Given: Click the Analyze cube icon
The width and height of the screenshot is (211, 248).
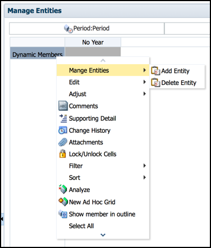Looking at the screenshot, I should (x=63, y=190).
